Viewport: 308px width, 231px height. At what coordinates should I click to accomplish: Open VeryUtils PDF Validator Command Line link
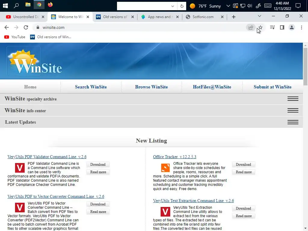click(x=47, y=157)
